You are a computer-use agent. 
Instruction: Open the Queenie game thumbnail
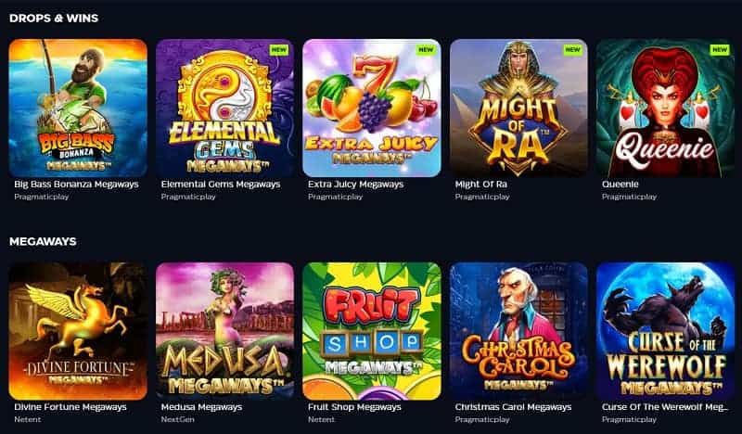(x=665, y=108)
